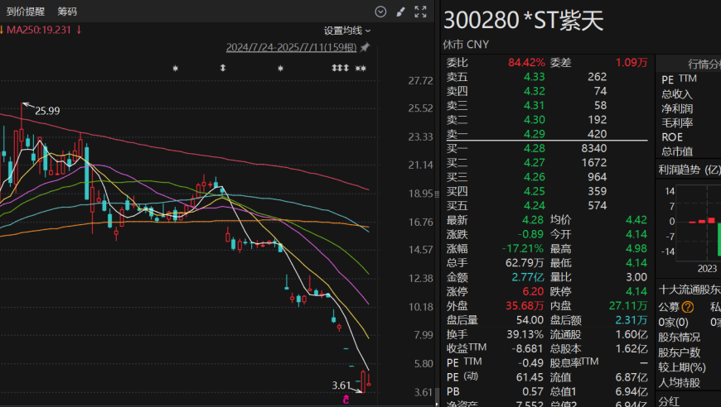This screenshot has height=407, width=721.
Task: Click the 流值 6.87亿 value
Action: point(631,377)
